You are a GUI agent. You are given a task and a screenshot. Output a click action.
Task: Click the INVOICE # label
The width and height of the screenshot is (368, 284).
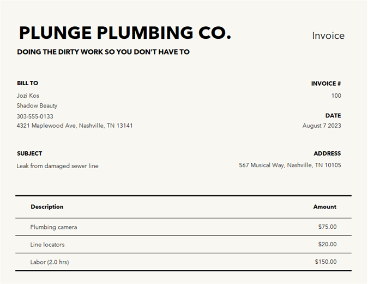[326, 84]
